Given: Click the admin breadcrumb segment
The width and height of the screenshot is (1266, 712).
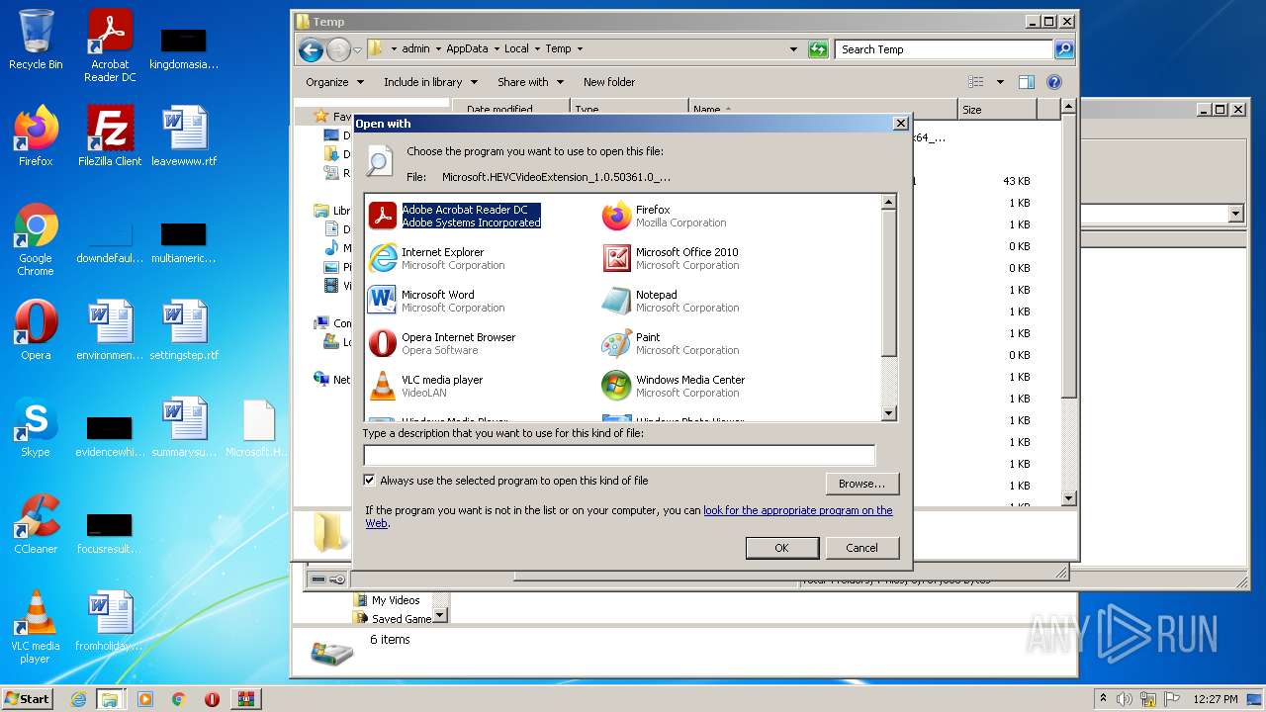Looking at the screenshot, I should [415, 49].
